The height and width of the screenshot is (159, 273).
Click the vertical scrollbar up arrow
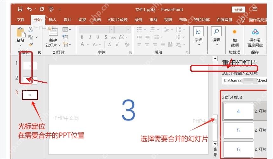(x=215, y=59)
